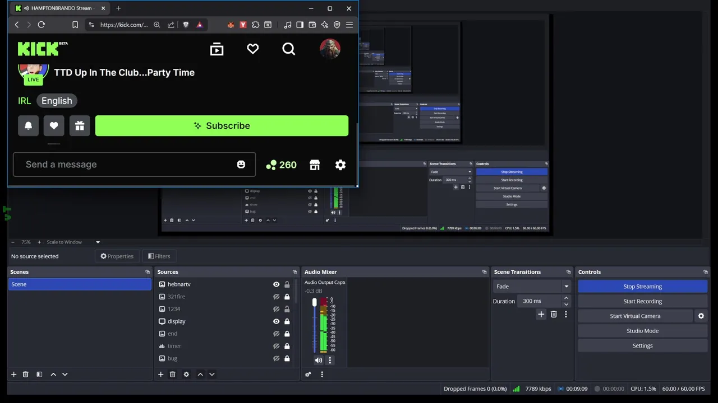Share this page using the address bar share icon
718x403 pixels.
click(171, 25)
